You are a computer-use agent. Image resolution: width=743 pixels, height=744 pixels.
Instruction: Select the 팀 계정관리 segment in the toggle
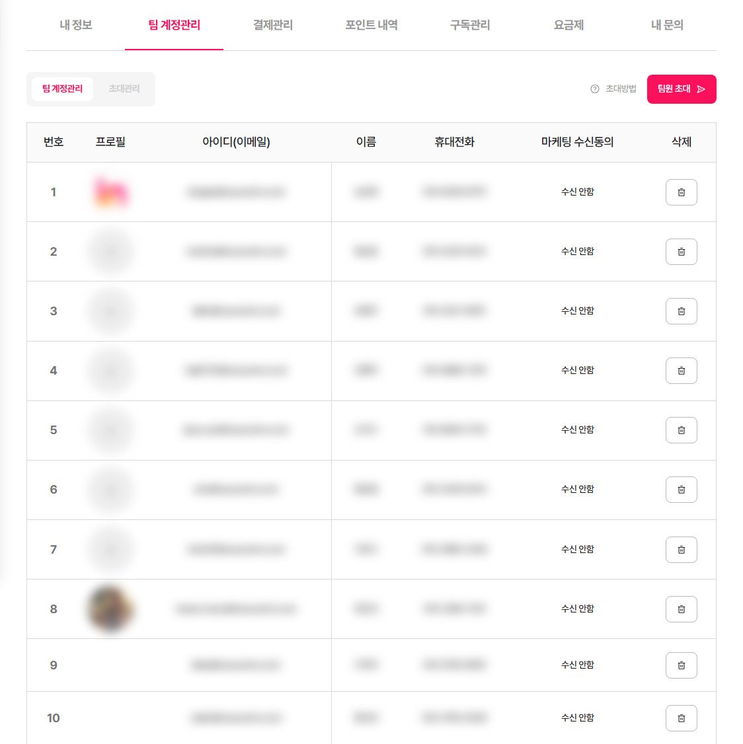[62, 89]
